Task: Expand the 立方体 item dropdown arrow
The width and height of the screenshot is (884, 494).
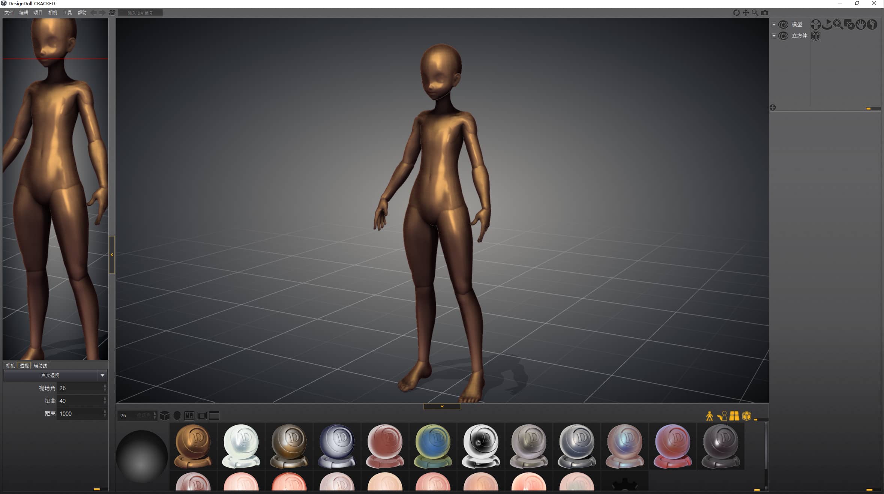Action: click(x=774, y=36)
